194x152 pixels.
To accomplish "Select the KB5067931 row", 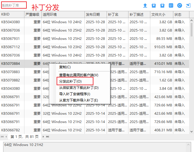I will pos(95,39).
